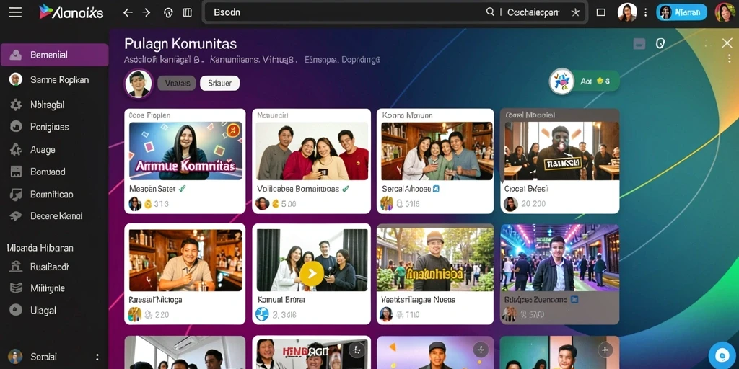Click author avatar on the Voliicabea Bomaituoas card
Image resolution: width=739 pixels, height=369 pixels.
coord(262,204)
